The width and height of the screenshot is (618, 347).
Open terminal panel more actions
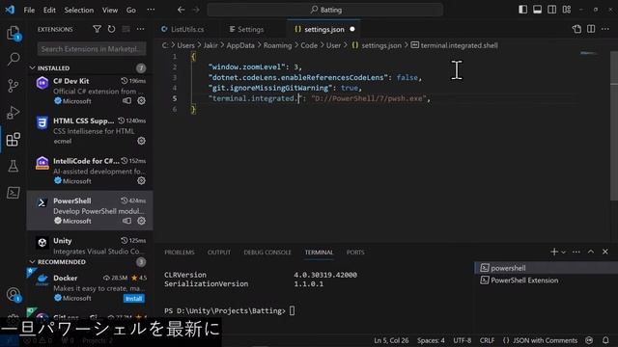click(x=576, y=252)
